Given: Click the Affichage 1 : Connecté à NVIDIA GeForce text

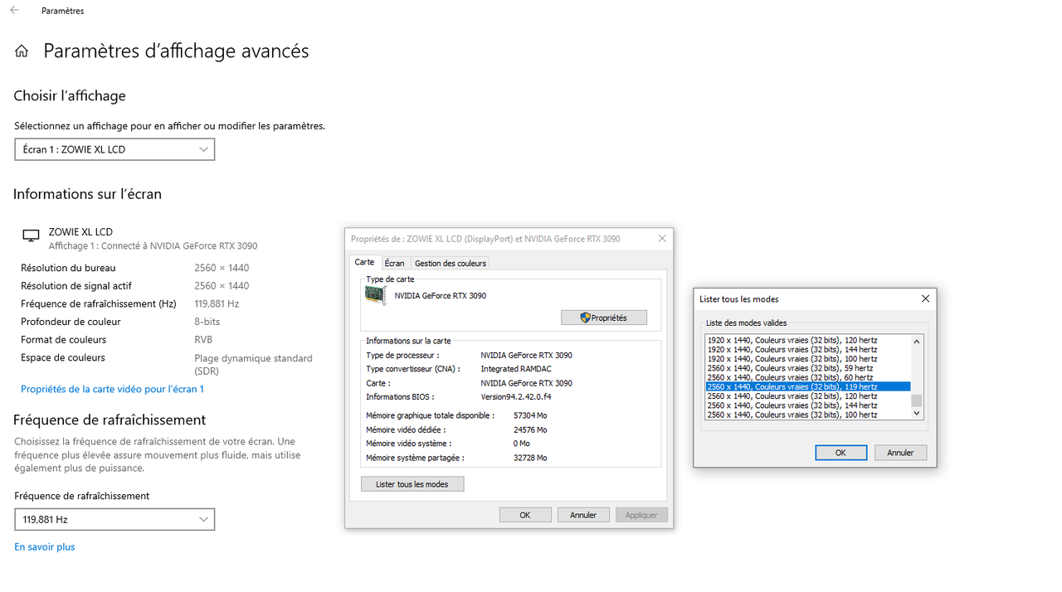Looking at the screenshot, I should (153, 246).
